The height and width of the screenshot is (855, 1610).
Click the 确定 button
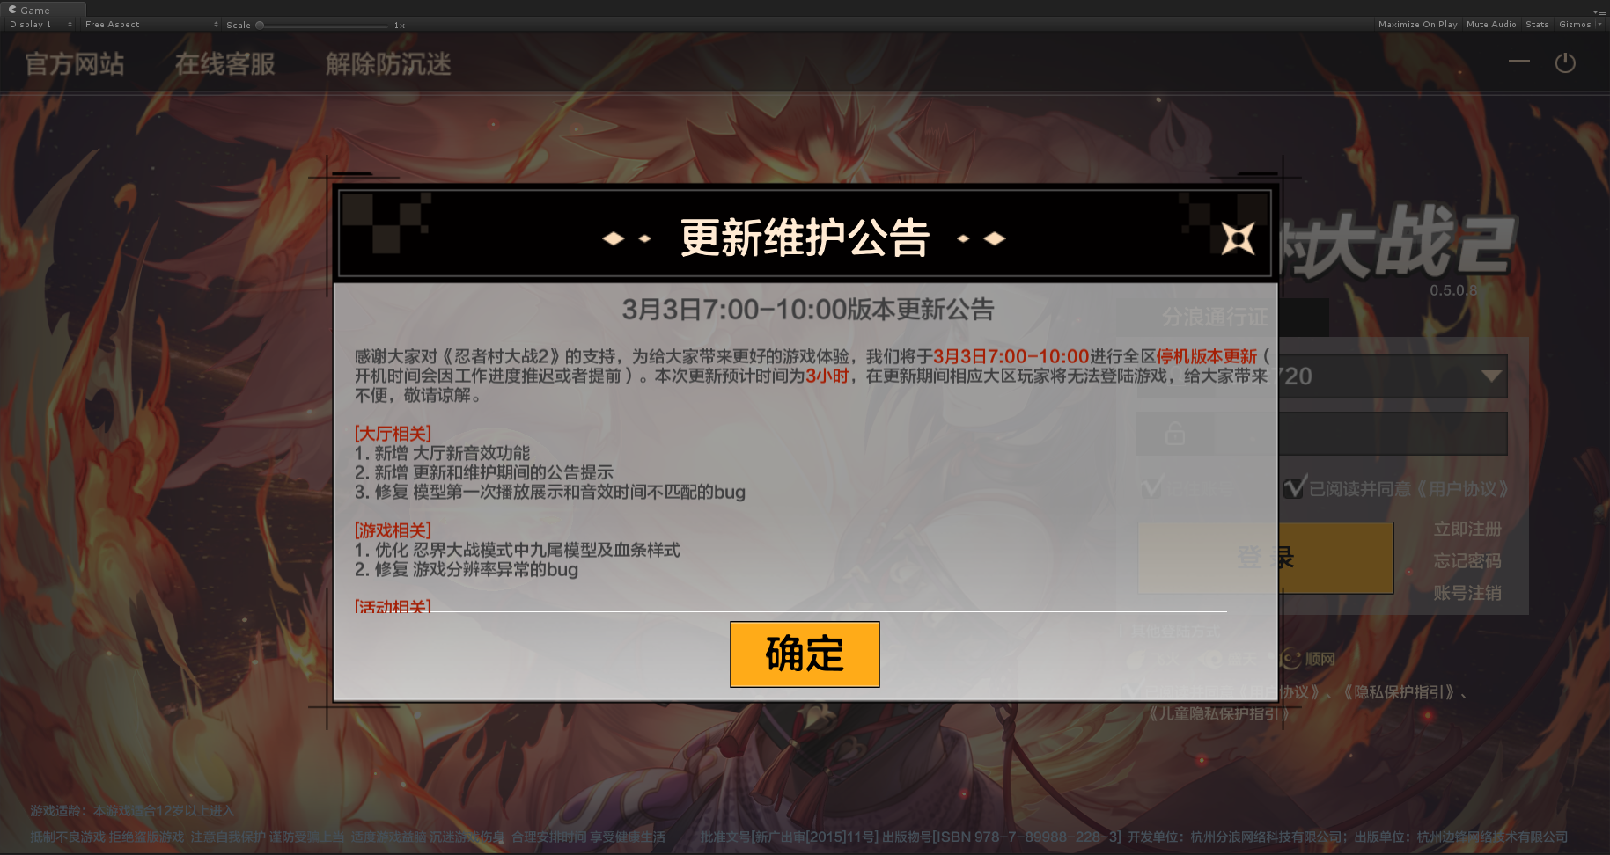[805, 654]
